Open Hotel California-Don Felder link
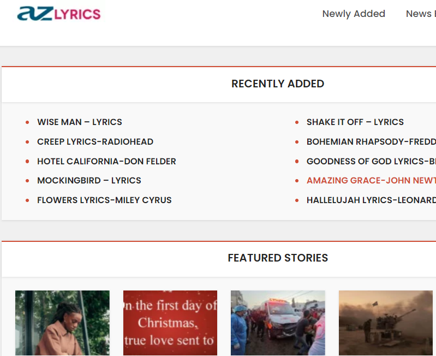The image size is (436, 356). tap(106, 161)
